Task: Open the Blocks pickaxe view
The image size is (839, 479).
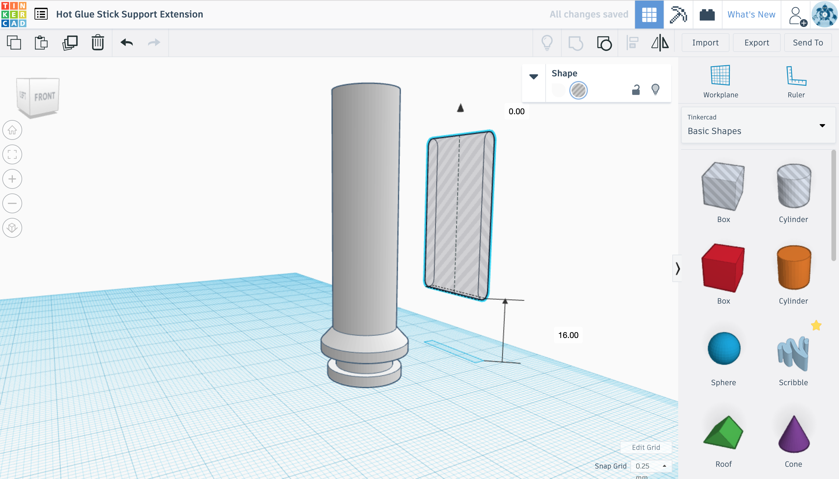Action: click(x=678, y=15)
